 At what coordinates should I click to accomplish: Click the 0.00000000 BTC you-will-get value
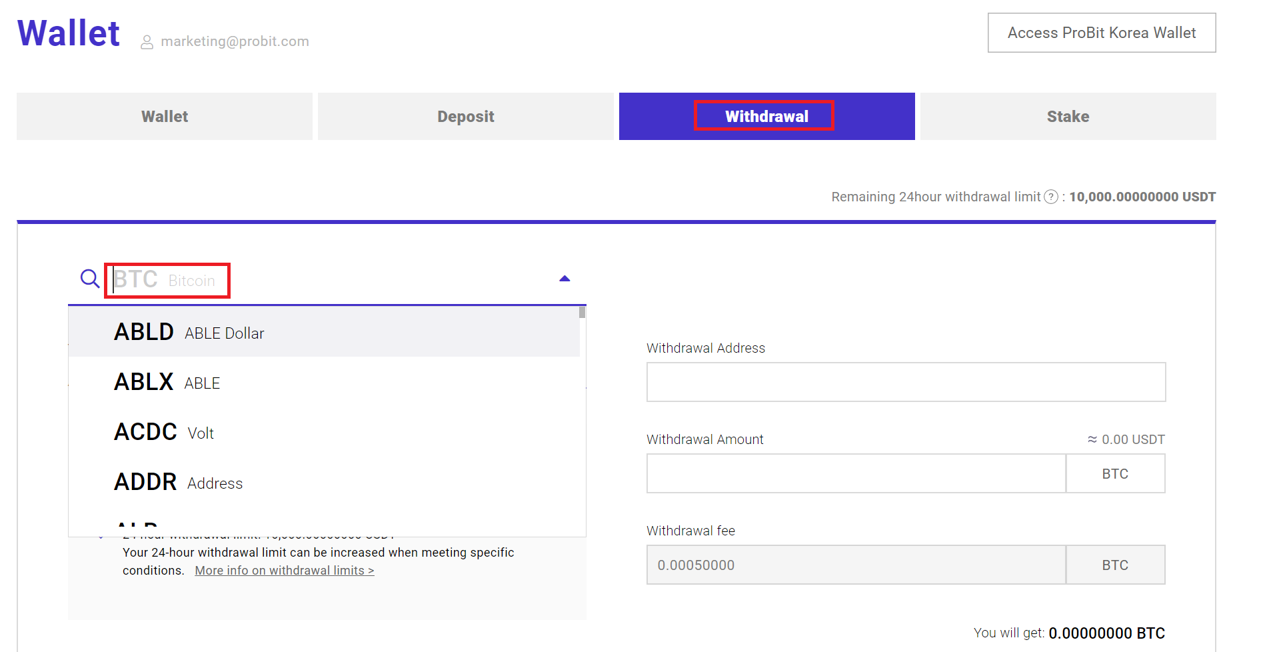coord(1106,633)
